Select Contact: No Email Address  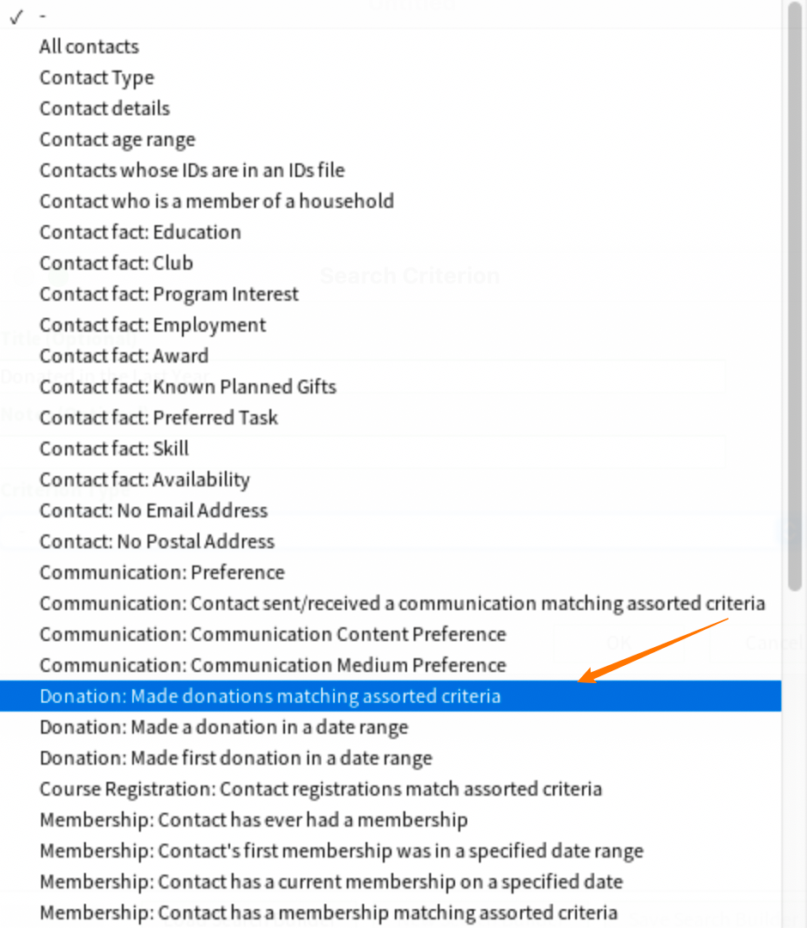pyautogui.click(x=391, y=510)
